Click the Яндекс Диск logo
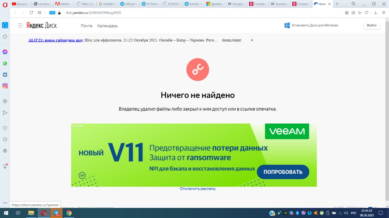This screenshot has width=389, height=218. pos(41,25)
